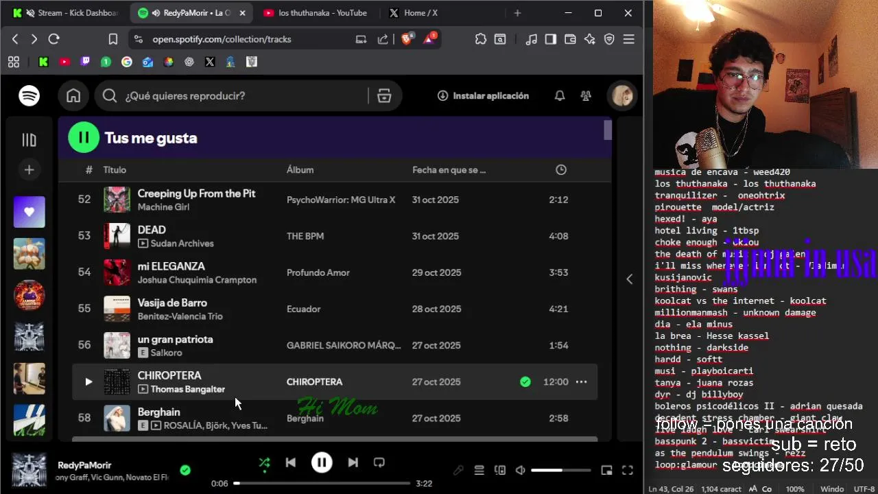The image size is (878, 494).
Task: Sort by duration clock icon
Action: coord(561,169)
